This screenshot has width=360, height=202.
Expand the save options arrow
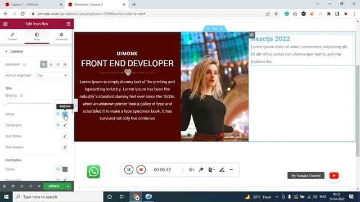point(68,186)
